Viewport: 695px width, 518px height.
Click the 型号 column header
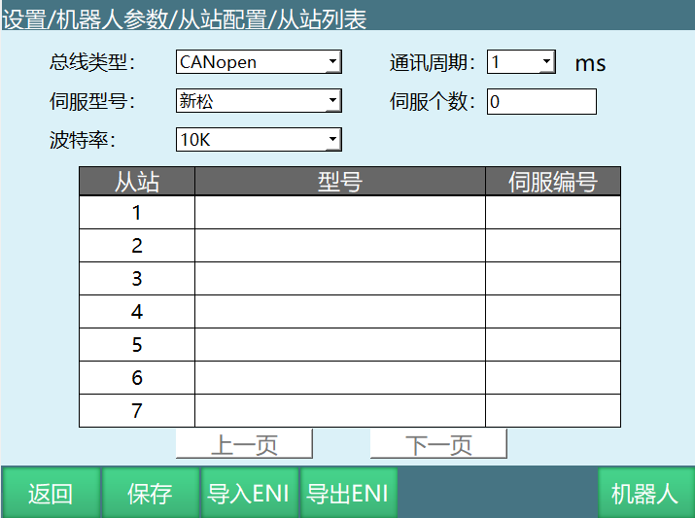[340, 182]
